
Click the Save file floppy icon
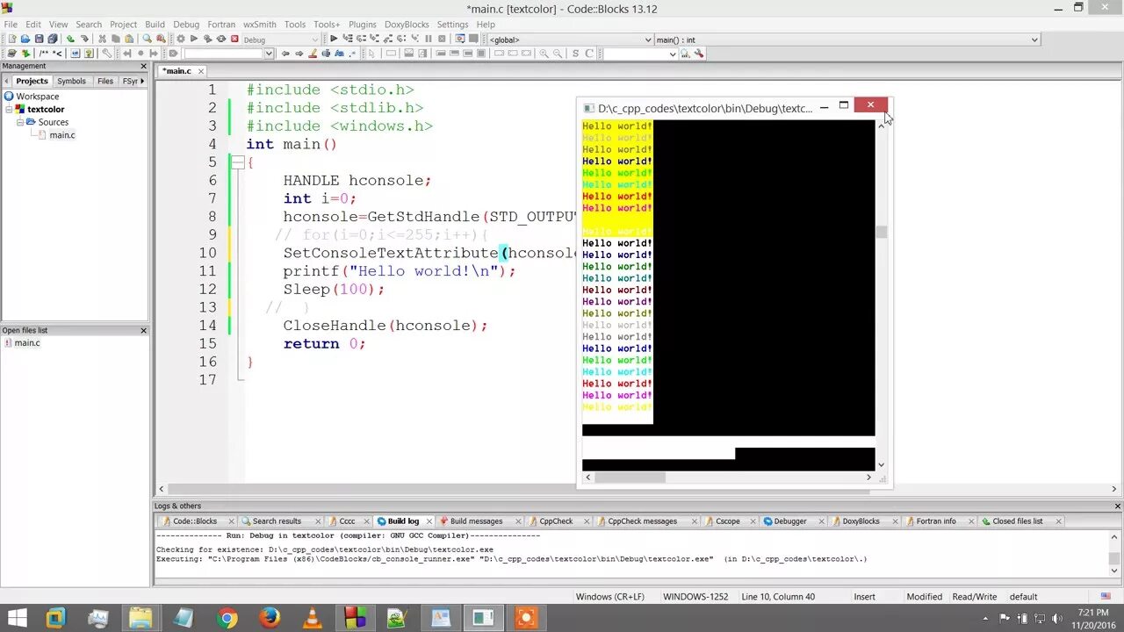[39, 39]
